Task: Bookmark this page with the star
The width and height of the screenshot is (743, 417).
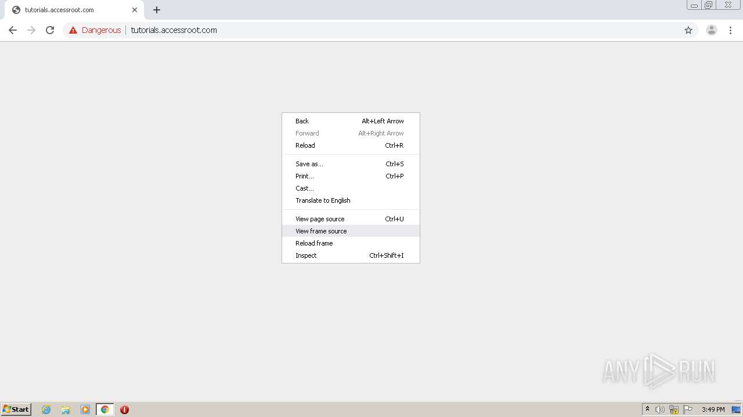Action: (688, 30)
